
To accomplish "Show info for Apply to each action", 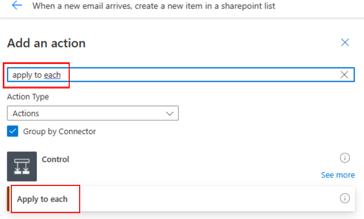I will click(x=345, y=198).
